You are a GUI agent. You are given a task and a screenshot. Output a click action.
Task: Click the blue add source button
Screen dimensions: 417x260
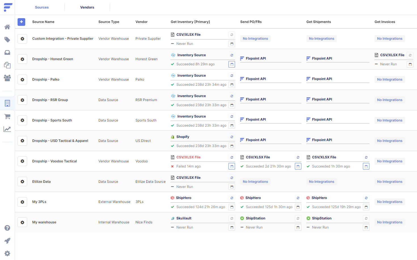[21, 22]
